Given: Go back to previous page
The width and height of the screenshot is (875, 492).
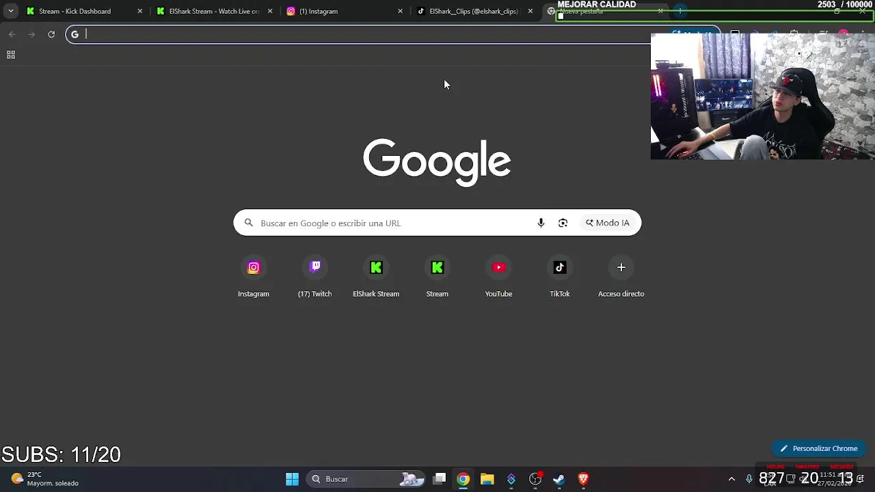Looking at the screenshot, I should 12,34.
